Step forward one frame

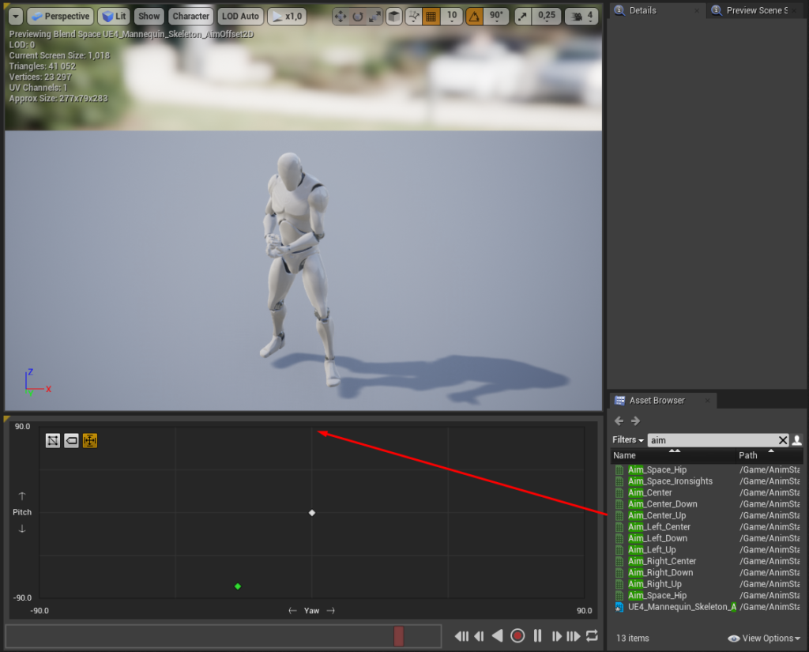[x=557, y=636]
